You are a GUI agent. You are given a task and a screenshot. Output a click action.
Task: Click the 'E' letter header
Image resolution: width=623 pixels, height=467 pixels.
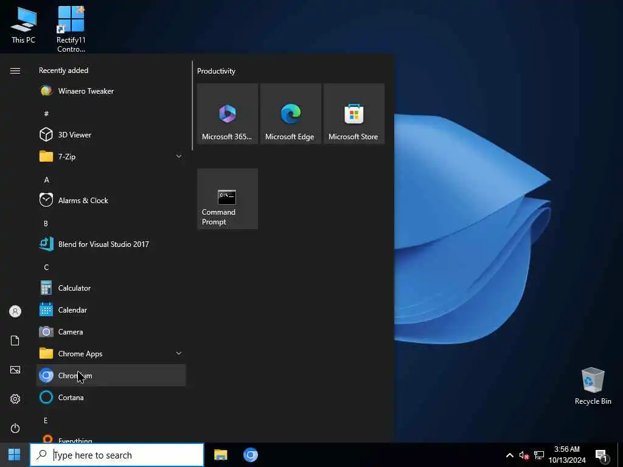(x=46, y=421)
